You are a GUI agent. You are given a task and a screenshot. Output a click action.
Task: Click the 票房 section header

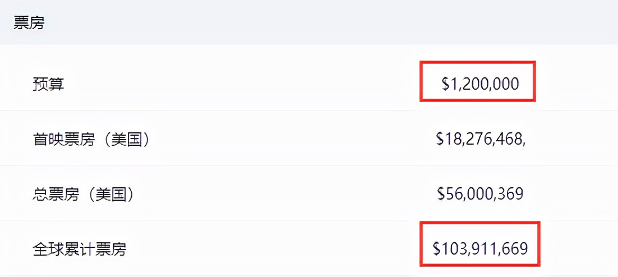pyautogui.click(x=29, y=23)
